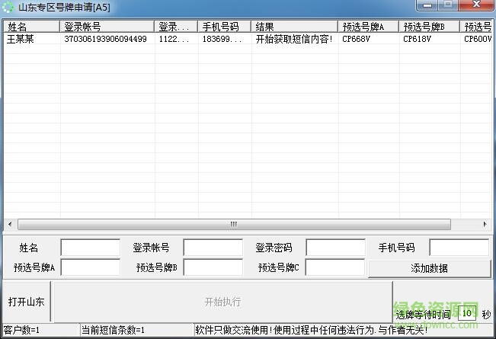
Task: Click the 添加数据 button
Action: pos(429,269)
